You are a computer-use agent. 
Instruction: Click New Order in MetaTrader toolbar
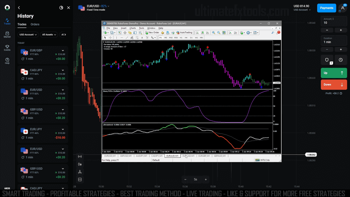pyautogui.click(x=152, y=32)
